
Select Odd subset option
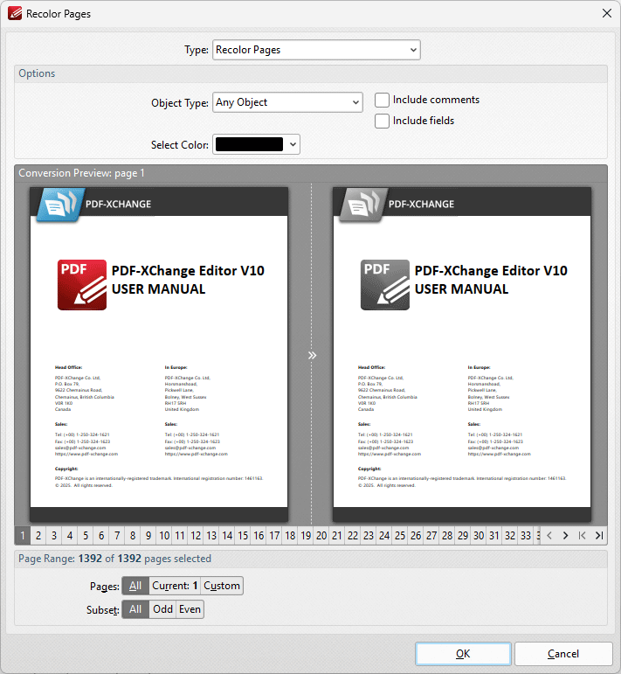162,609
